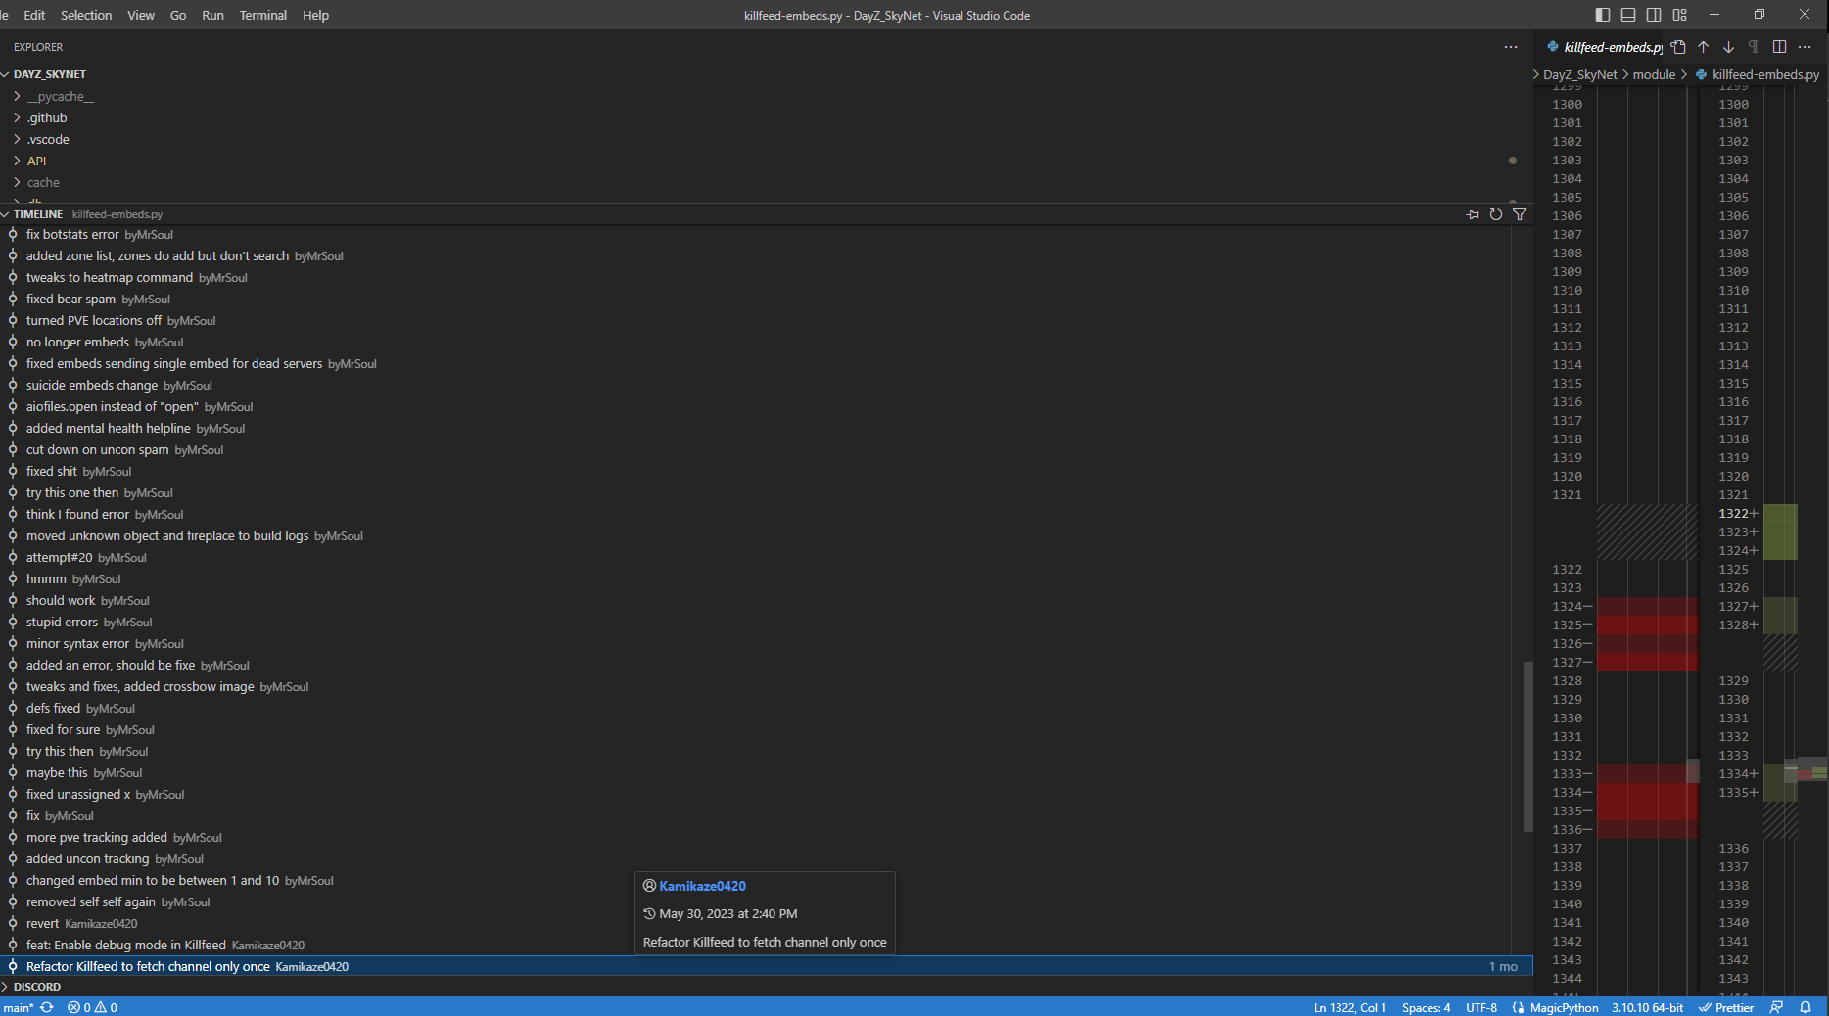Toggle the secondary side bar layout icon
The width and height of the screenshot is (1829, 1016).
1654,15
